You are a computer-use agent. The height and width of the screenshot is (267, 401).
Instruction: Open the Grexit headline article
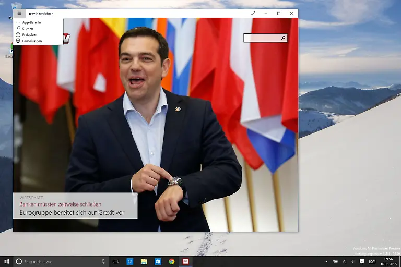pos(72,213)
